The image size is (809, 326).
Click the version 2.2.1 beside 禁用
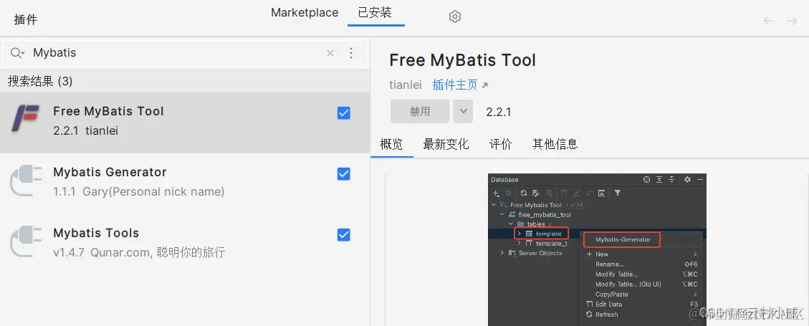click(499, 112)
